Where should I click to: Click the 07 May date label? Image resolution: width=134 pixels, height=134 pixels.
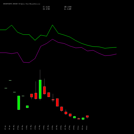[x=18, y=128]
